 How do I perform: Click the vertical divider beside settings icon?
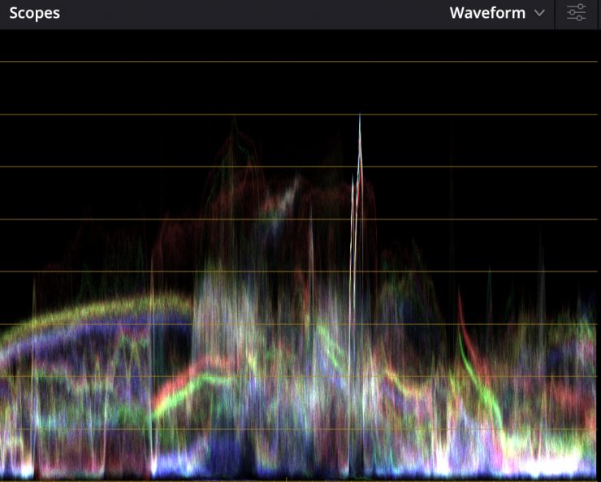click(x=555, y=14)
